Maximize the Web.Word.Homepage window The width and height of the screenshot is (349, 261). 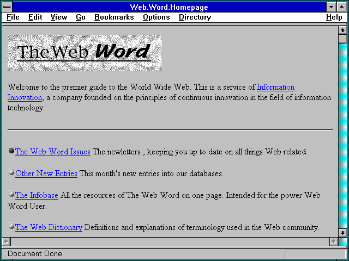click(x=342, y=7)
